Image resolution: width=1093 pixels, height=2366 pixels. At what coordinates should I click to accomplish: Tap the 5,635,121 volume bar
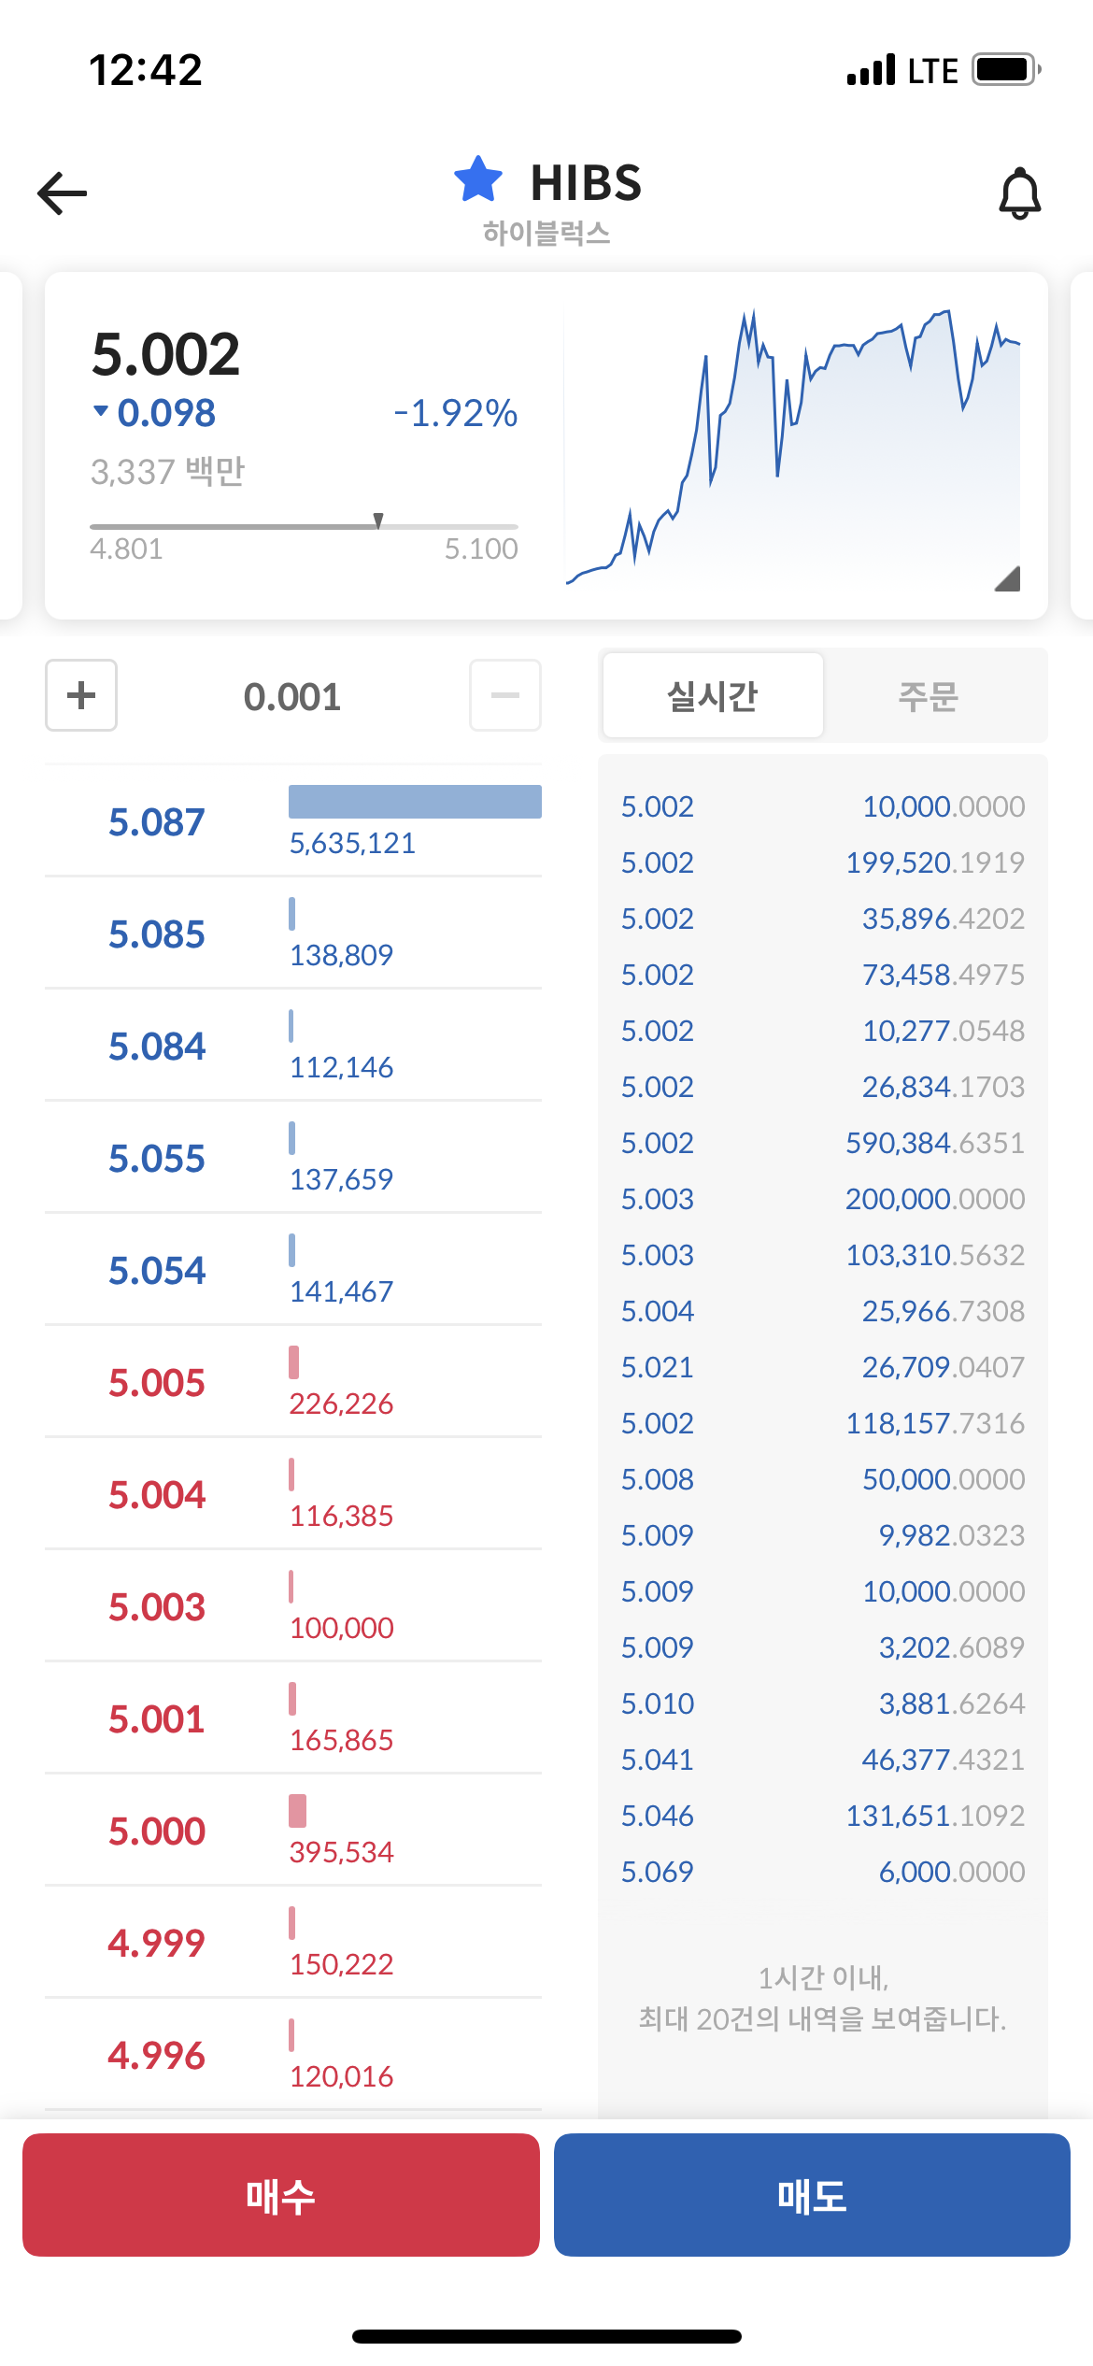point(415,802)
